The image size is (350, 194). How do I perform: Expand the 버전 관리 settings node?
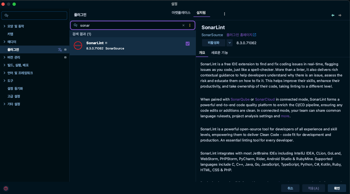(4, 57)
